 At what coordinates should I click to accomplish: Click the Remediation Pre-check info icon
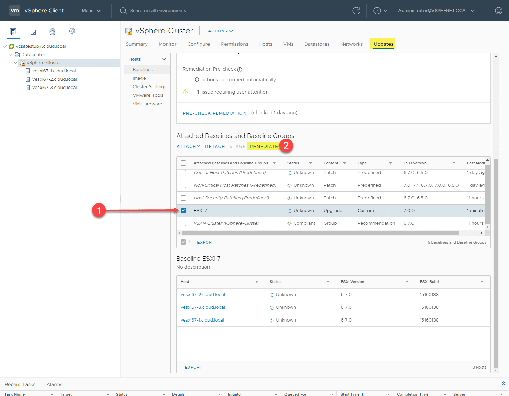coord(240,70)
